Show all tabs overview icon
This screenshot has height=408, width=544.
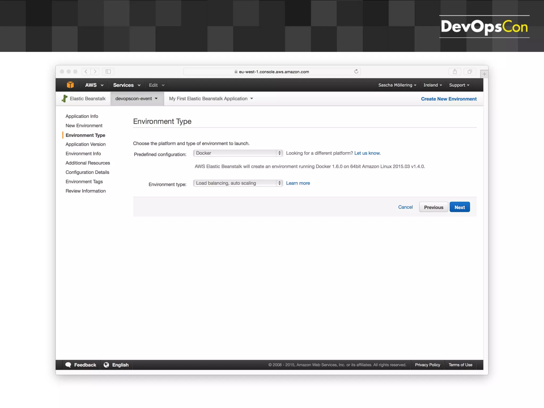[x=470, y=71]
